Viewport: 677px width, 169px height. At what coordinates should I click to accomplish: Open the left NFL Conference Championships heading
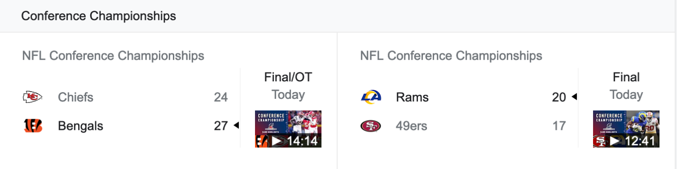click(x=113, y=56)
